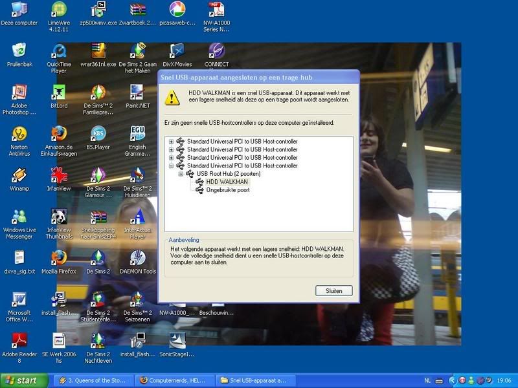Select the De Sims 2 Huisdieren shortcut
518x388 pixels.
point(137,183)
